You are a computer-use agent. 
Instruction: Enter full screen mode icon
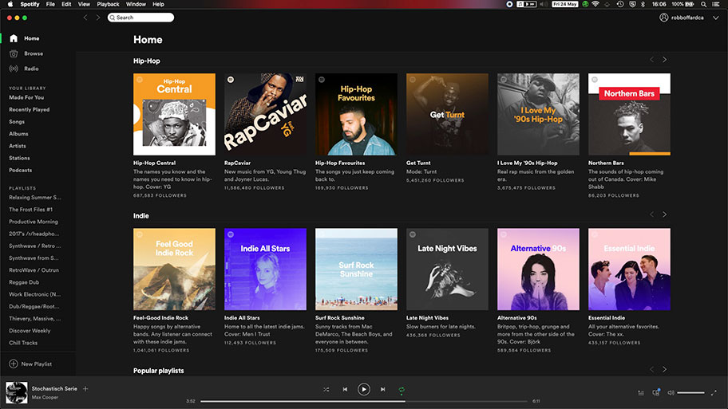coord(714,393)
